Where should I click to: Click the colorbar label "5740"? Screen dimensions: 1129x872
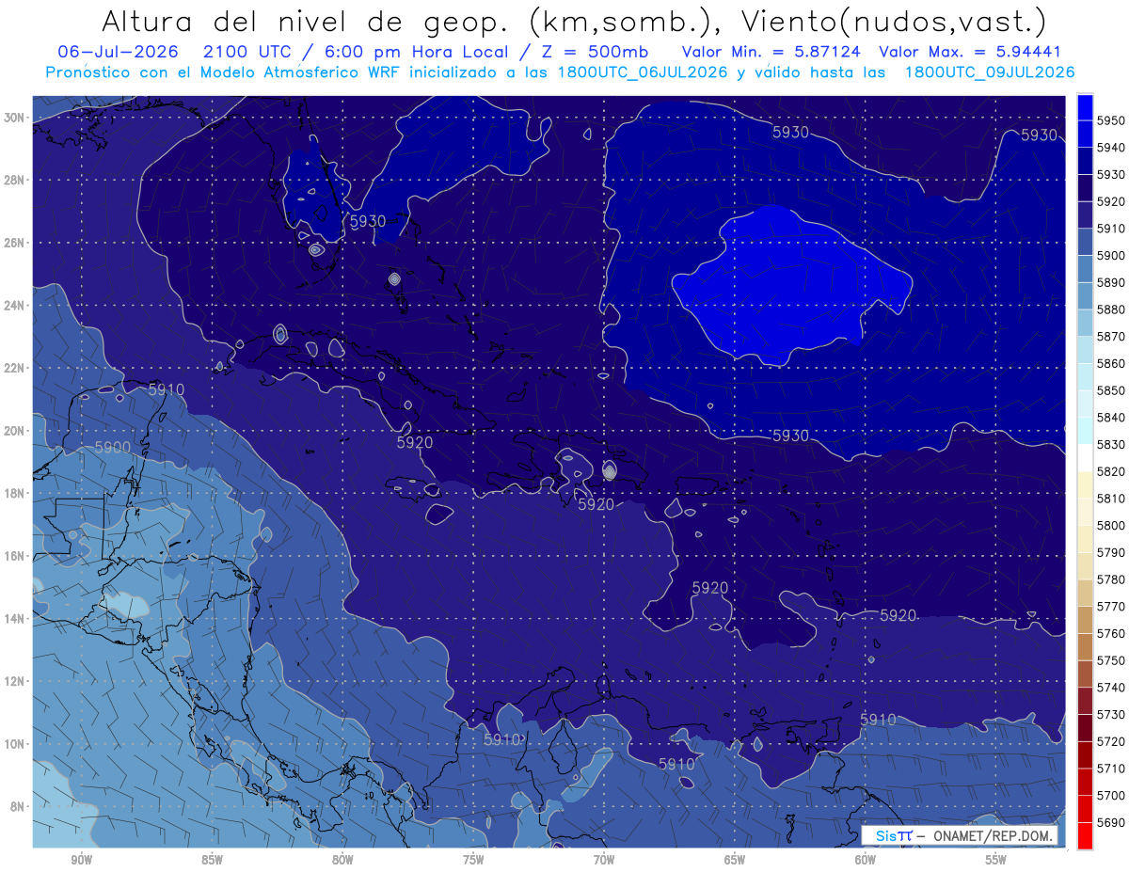click(x=1111, y=688)
